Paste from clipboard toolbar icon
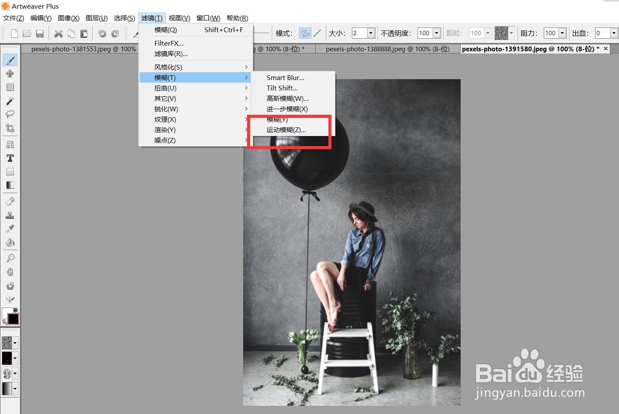The height and width of the screenshot is (414, 619). tap(84, 33)
